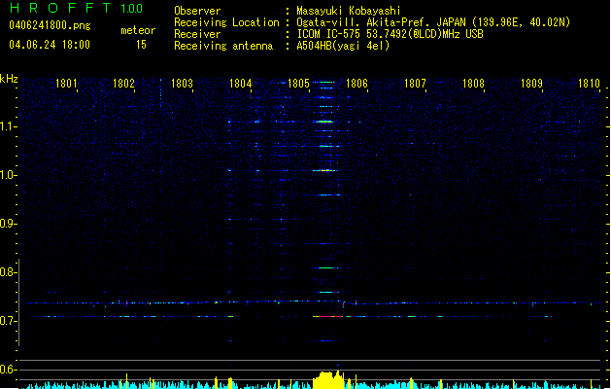This screenshot has height=389, width=611.
Task: Click time marker 1810
Action: (589, 84)
